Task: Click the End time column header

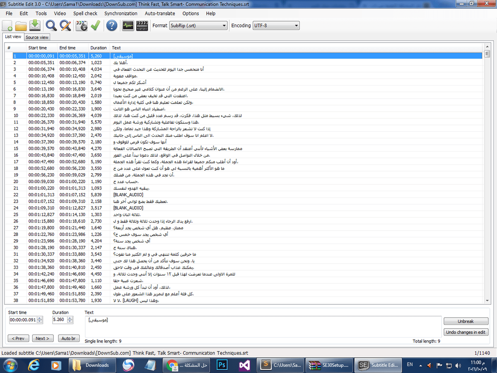Action: (x=73, y=48)
